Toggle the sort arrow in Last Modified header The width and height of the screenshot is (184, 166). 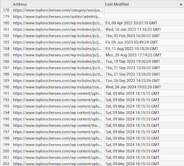[x=181, y=4]
